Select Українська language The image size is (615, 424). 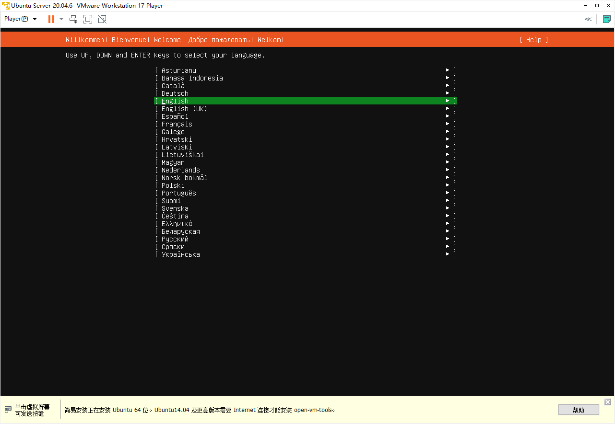[x=306, y=254]
